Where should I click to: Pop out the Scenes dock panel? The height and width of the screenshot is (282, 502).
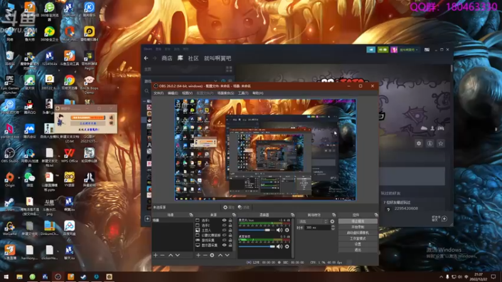pos(191,215)
